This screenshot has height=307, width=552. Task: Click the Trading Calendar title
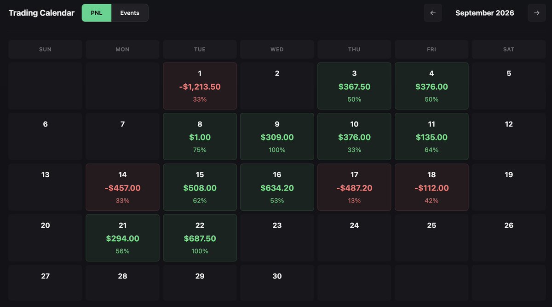point(41,13)
